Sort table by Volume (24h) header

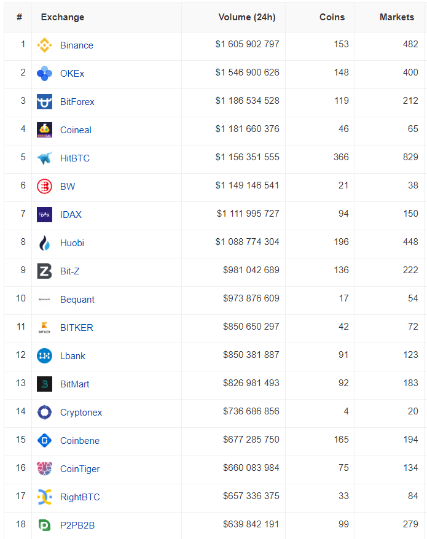tap(246, 17)
